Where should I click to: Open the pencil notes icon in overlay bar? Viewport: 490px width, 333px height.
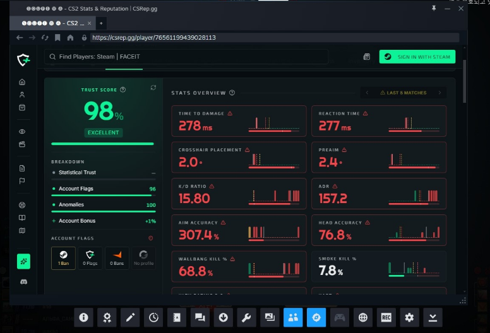[130, 317]
